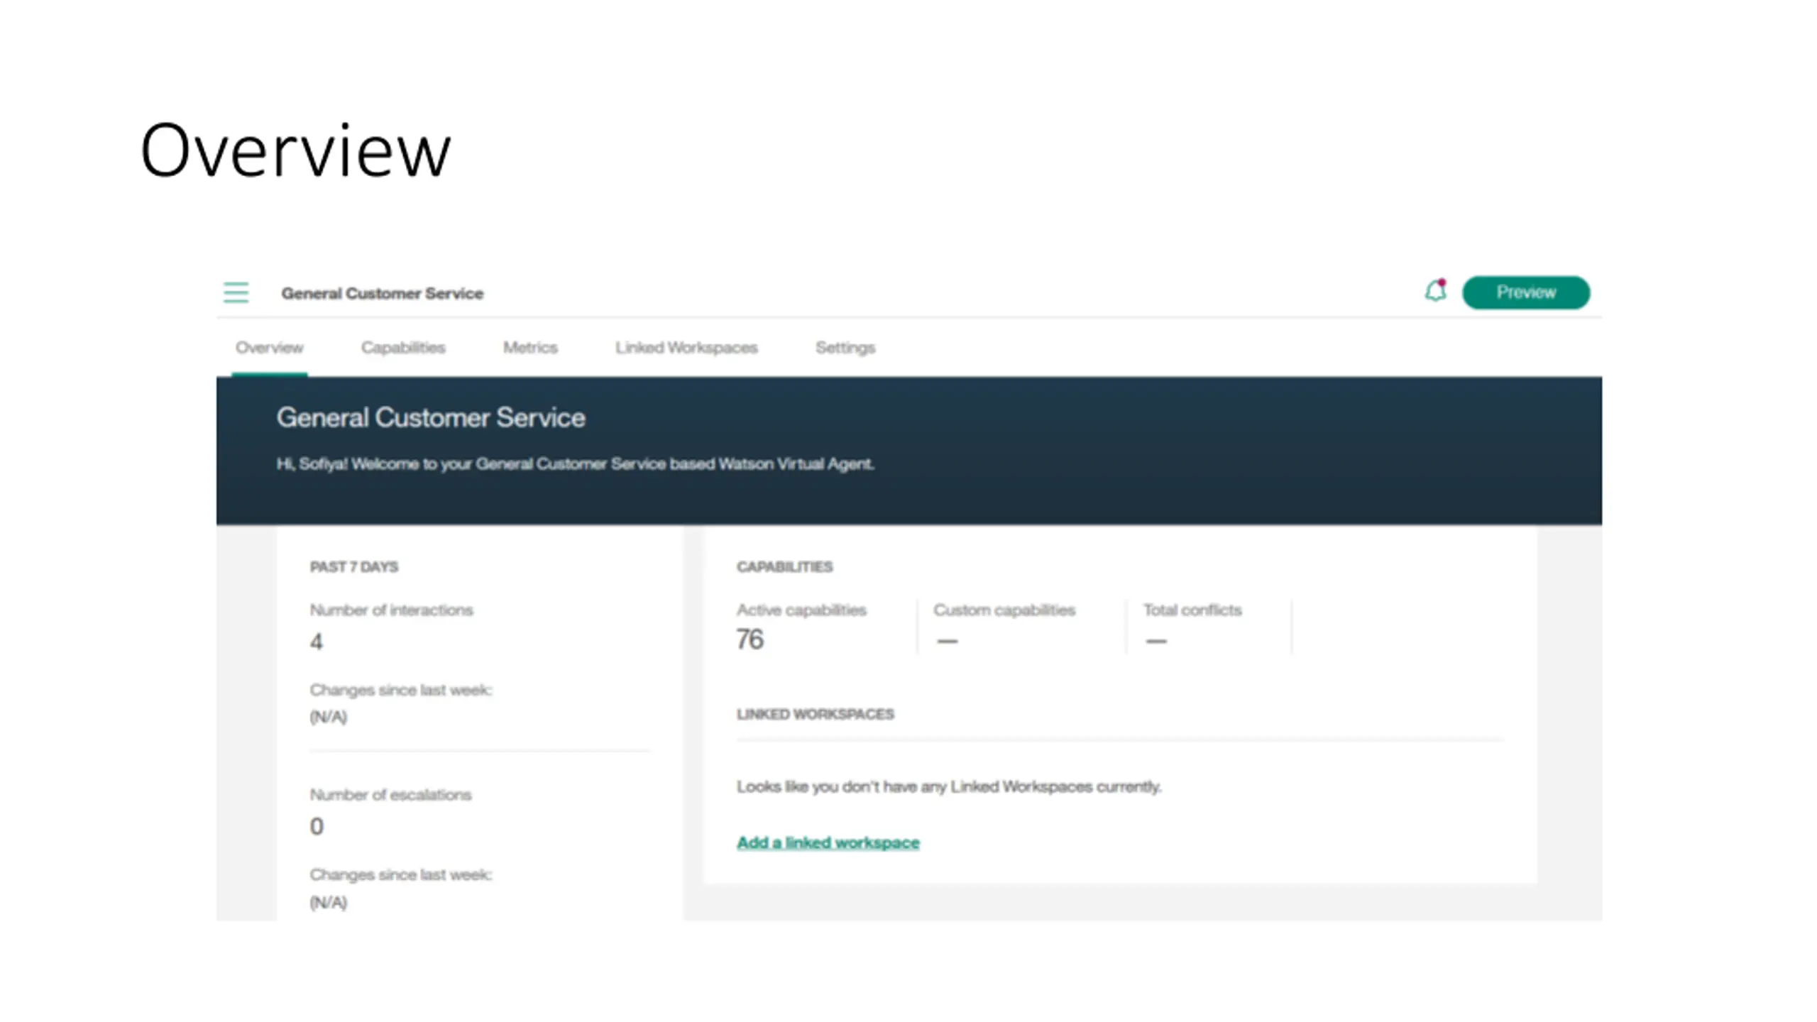Follow the Add a linked workspace link
The height and width of the screenshot is (1022, 1817).
pyautogui.click(x=828, y=842)
